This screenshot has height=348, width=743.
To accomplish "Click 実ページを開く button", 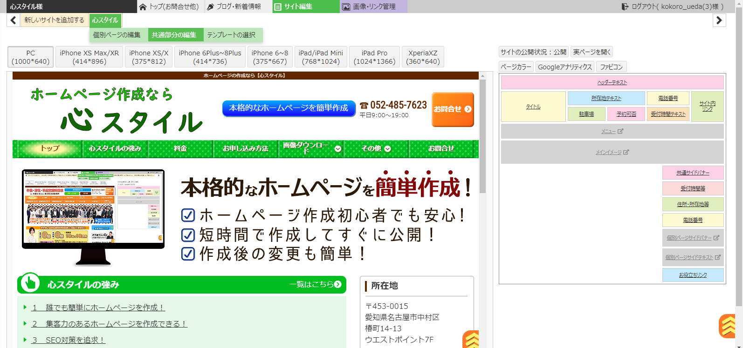I will click(592, 52).
